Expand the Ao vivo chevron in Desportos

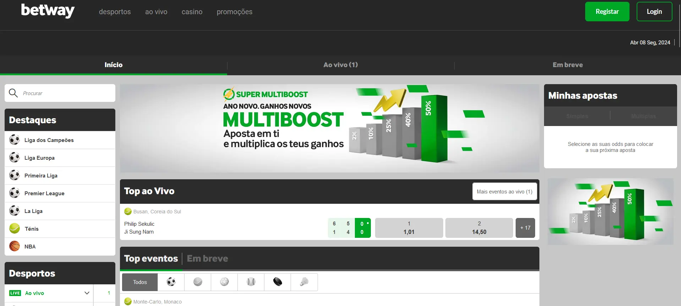[87, 293]
